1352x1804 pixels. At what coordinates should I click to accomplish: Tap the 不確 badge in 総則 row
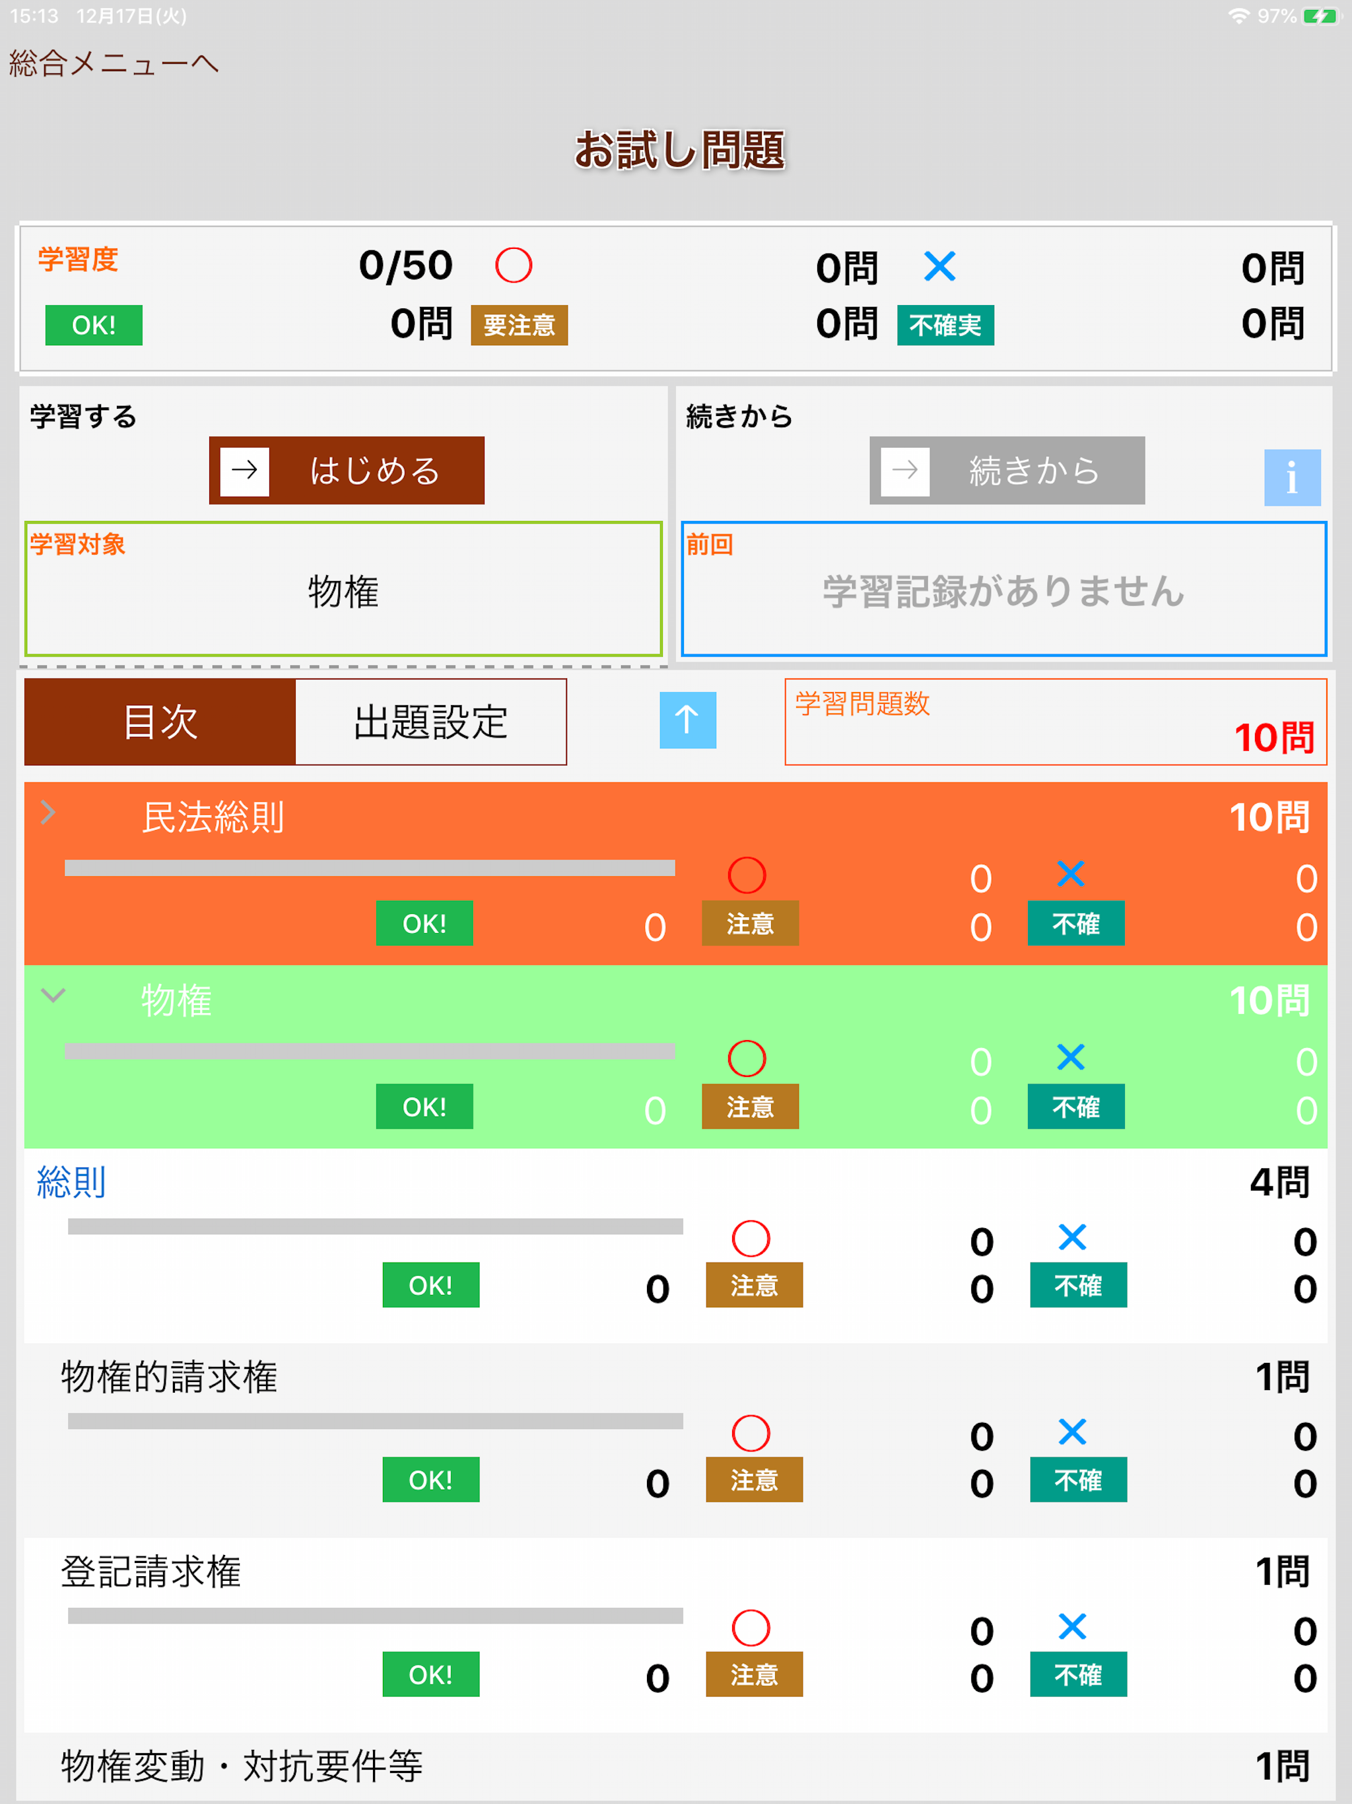1078,1285
